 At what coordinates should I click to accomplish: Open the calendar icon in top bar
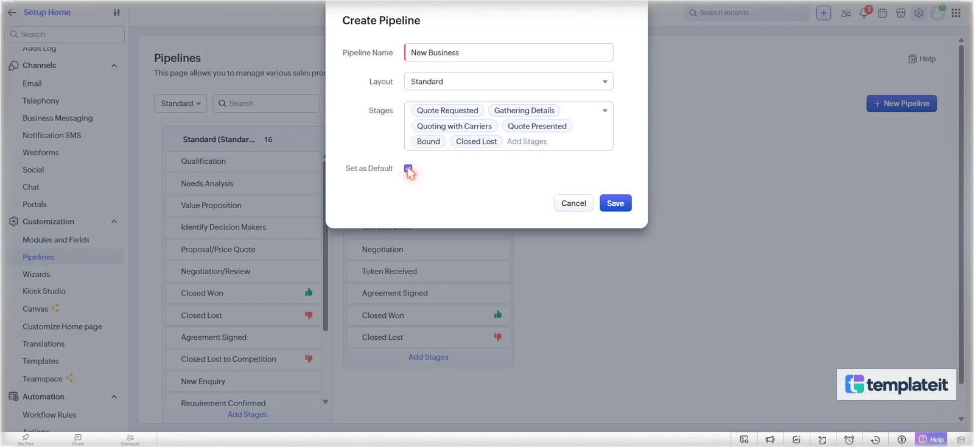tap(882, 13)
